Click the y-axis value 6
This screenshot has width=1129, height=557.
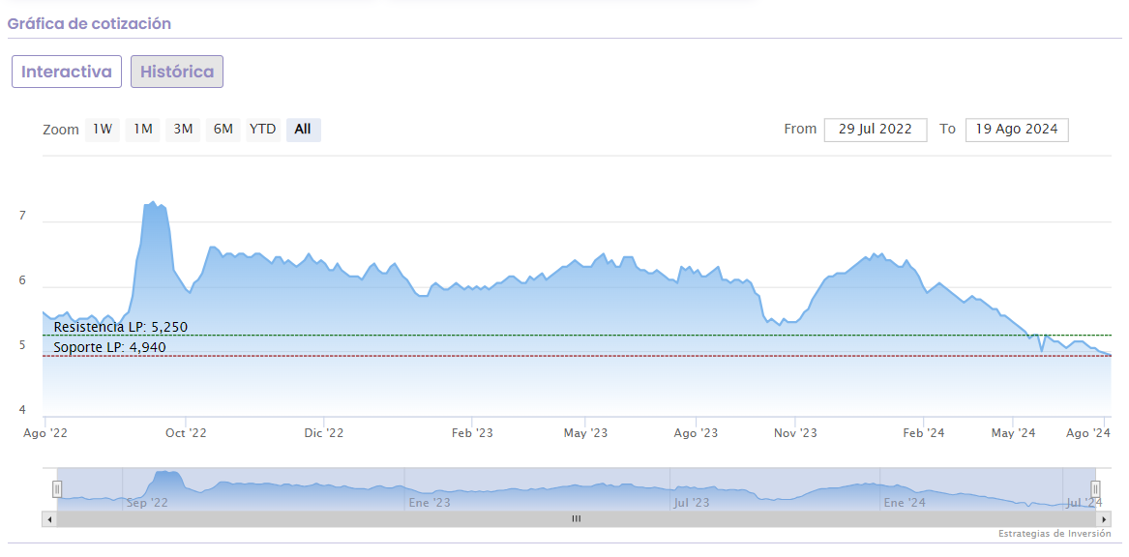[x=21, y=280]
